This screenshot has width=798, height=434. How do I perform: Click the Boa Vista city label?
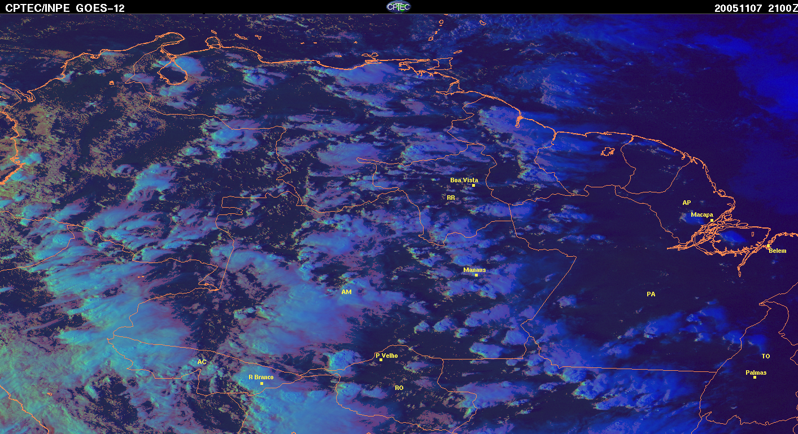click(x=464, y=180)
